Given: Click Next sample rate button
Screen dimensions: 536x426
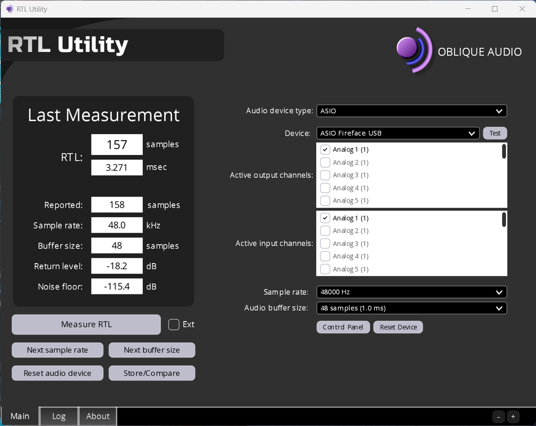Looking at the screenshot, I should pos(57,350).
